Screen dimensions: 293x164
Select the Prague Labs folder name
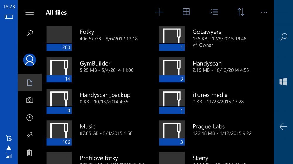coord(209,127)
